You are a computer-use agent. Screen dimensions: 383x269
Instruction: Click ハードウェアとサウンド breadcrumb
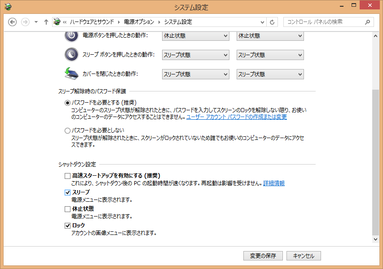coord(92,22)
